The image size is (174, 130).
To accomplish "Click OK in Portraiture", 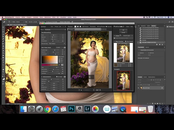I will pyautogui.click(x=123, y=30).
